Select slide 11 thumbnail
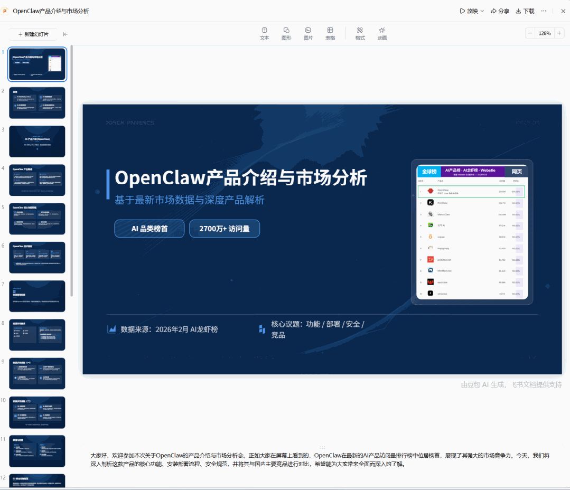Viewport: 570px width, 490px height. [x=37, y=451]
